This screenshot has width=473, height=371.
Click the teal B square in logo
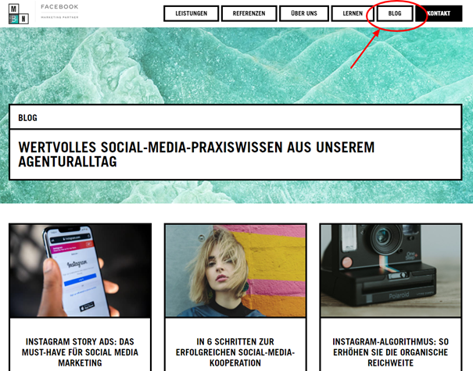tap(13, 20)
